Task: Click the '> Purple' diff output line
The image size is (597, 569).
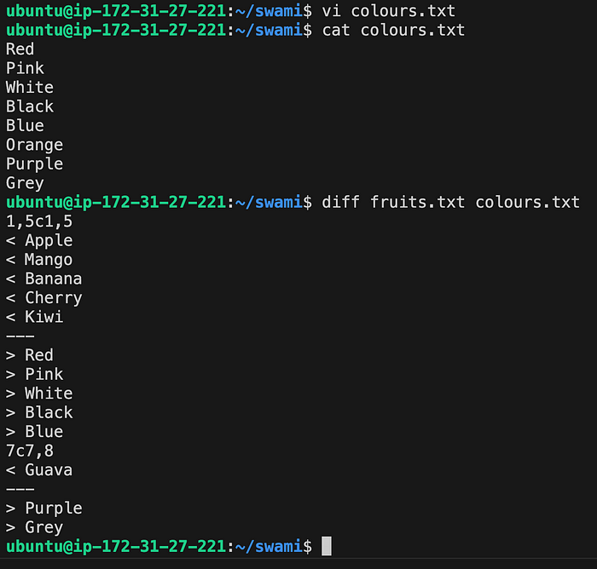Action: (43, 509)
